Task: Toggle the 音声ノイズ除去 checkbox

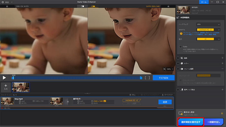Action: point(178,90)
